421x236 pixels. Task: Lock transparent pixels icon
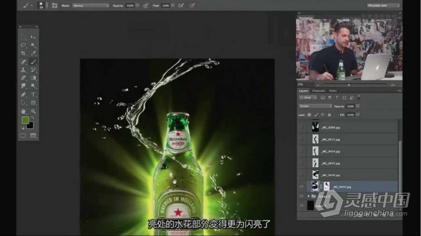pos(309,115)
